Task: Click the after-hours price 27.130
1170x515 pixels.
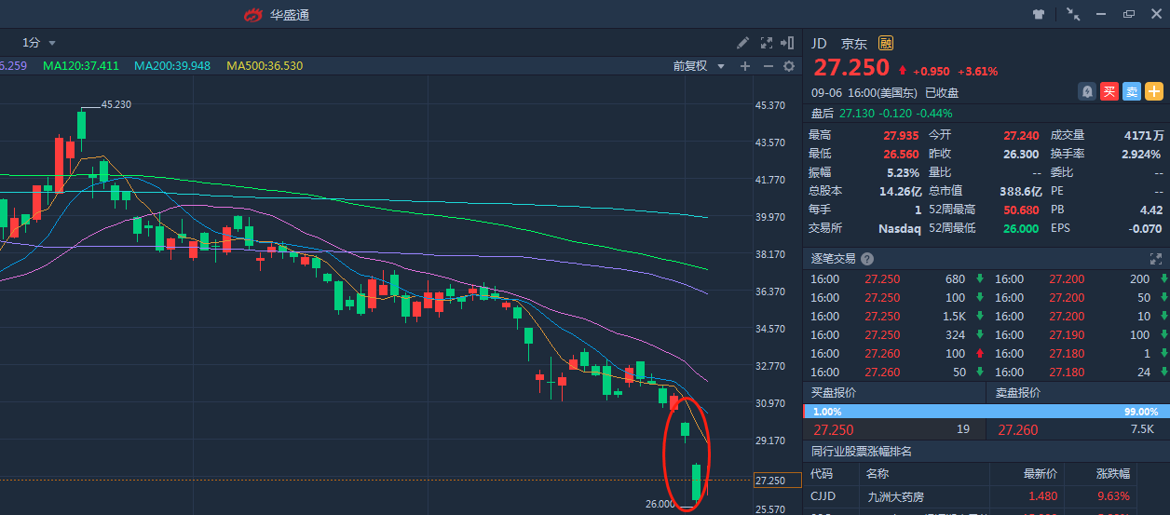Action: tap(857, 114)
